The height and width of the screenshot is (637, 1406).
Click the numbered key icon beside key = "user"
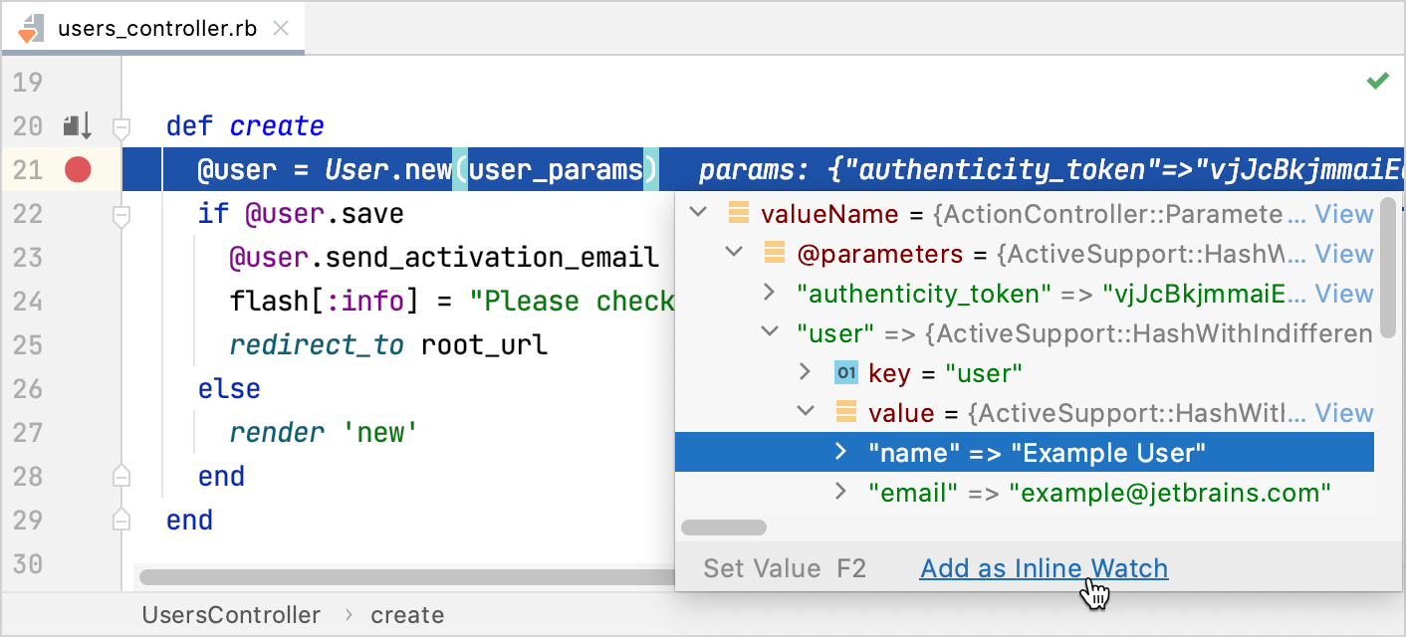coord(846,372)
